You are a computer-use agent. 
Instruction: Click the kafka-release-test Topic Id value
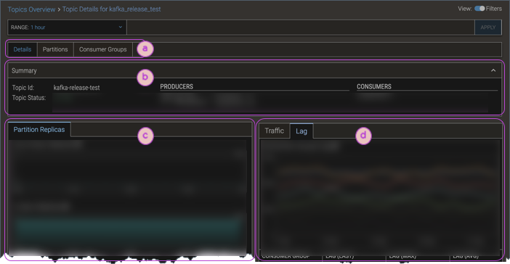[x=76, y=88]
